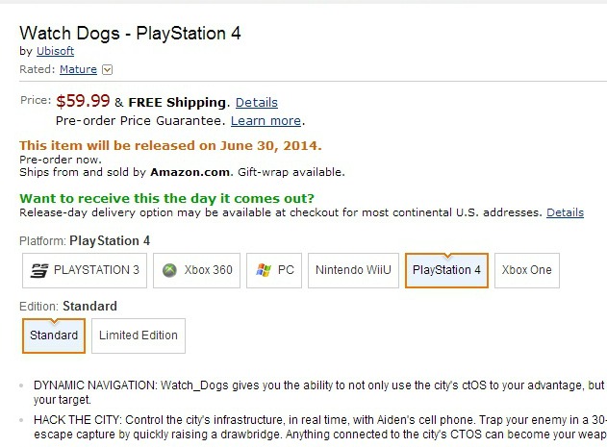Image resolution: width=607 pixels, height=447 pixels.
Task: Click the green Xbox 360 sphere icon
Action: [170, 270]
